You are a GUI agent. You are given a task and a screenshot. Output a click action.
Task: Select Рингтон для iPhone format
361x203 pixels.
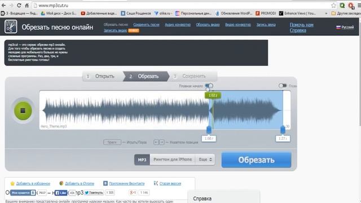173,160
